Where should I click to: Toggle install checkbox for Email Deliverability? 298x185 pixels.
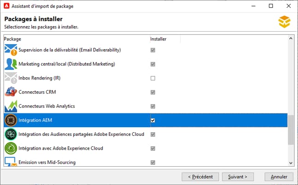tap(153, 50)
